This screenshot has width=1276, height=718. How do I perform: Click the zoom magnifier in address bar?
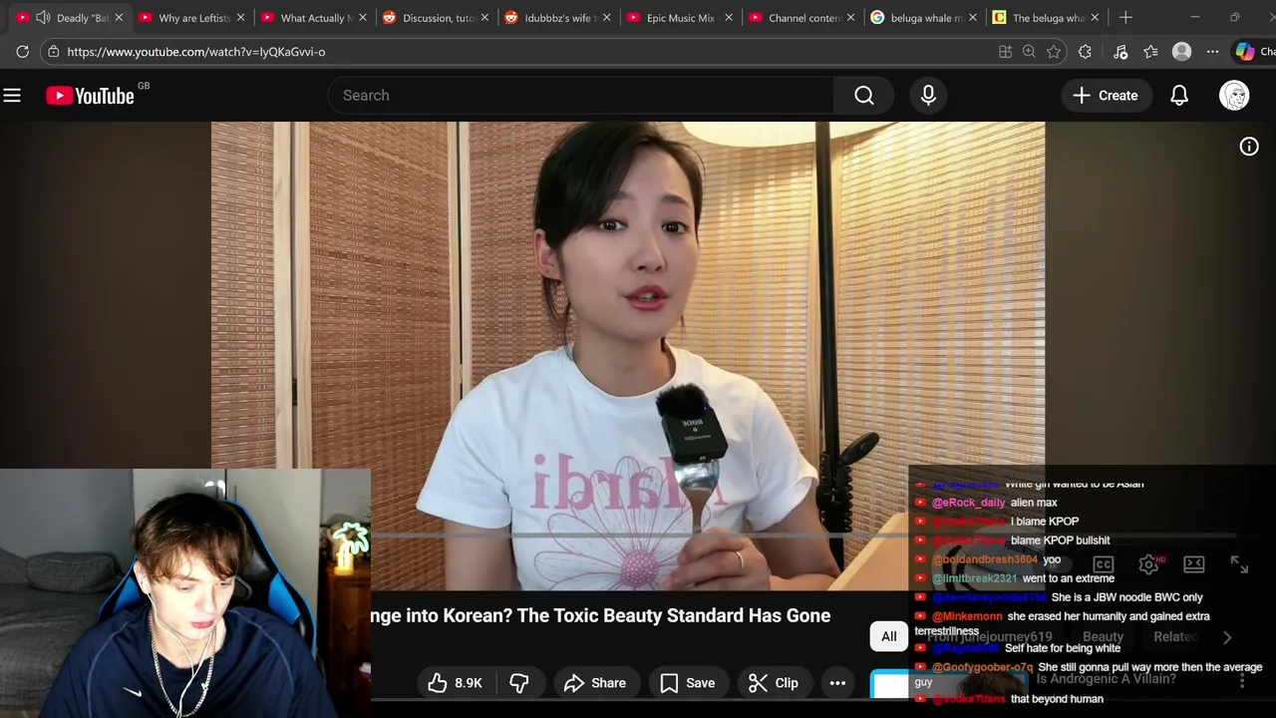click(x=1029, y=52)
